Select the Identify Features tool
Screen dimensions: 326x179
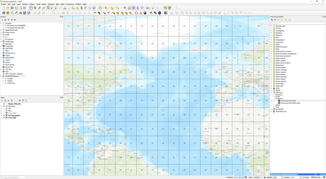click(125, 8)
